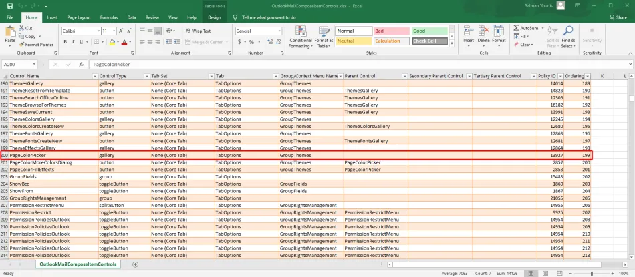The image size is (635, 277).
Task: Click the Increase Font Size icon
Action: point(122,31)
